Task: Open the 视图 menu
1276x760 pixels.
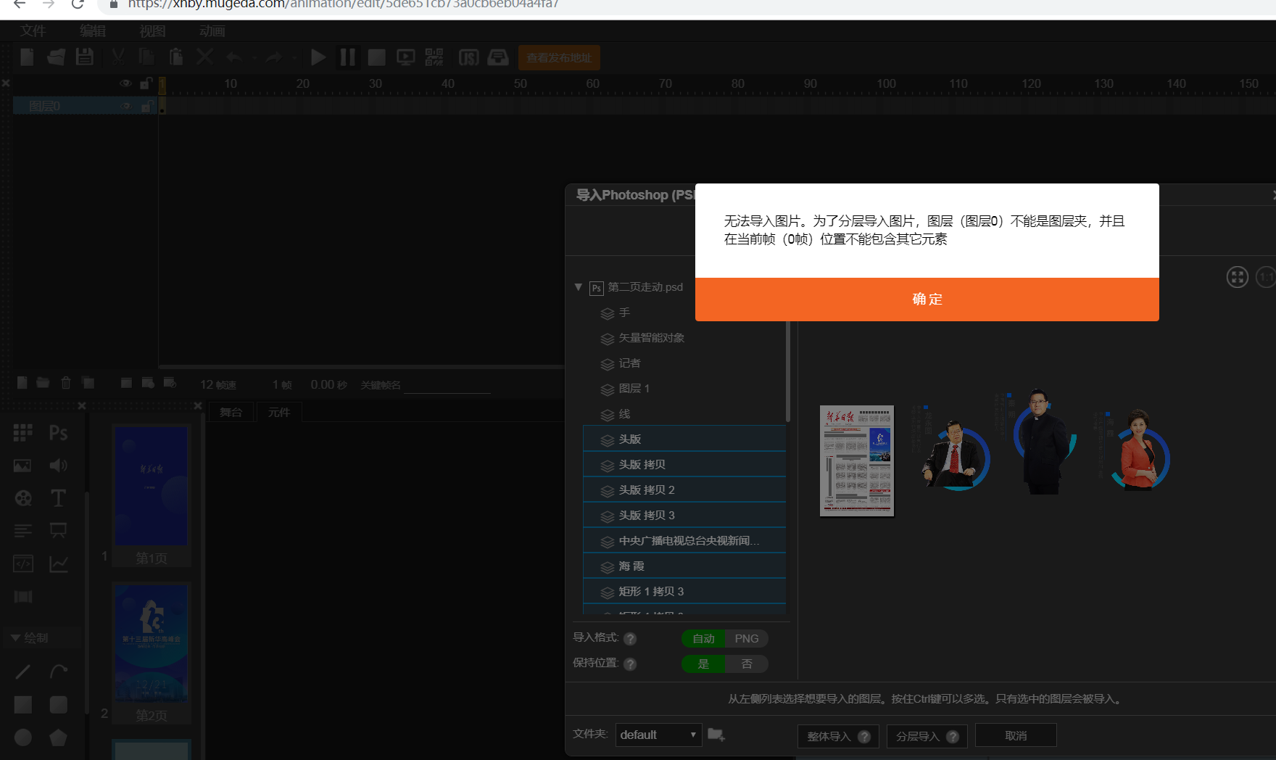Action: [x=152, y=31]
